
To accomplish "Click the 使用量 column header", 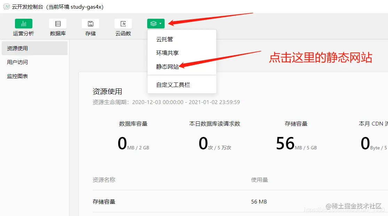I will click(260, 180).
